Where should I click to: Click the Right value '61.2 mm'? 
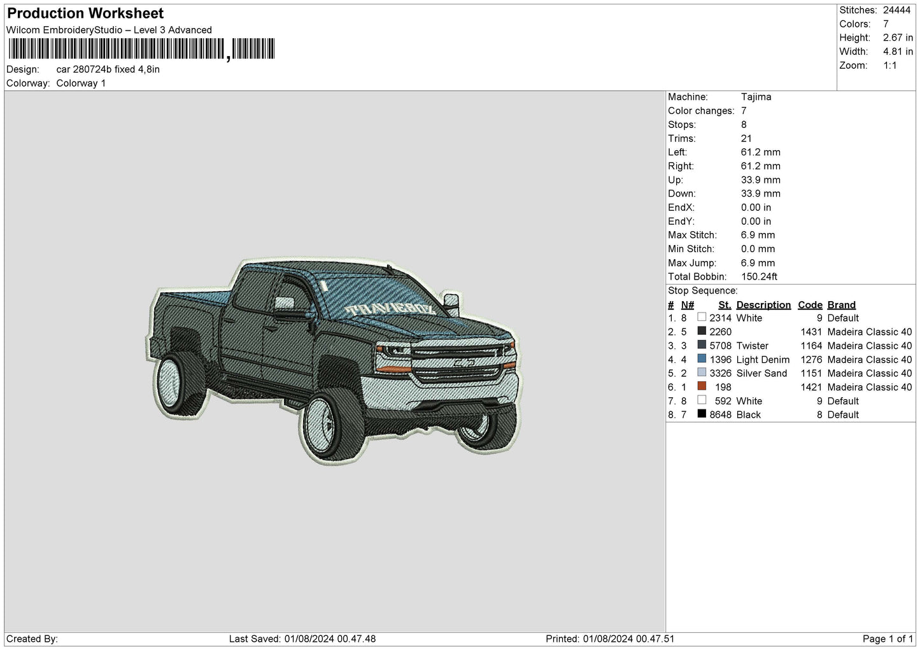760,166
